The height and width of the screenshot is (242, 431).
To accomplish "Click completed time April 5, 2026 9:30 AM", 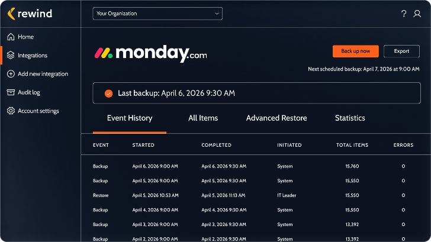I will point(224,180).
